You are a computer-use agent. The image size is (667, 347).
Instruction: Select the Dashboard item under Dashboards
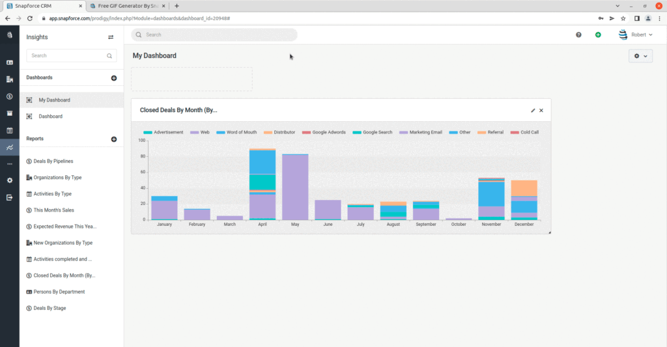click(x=50, y=117)
